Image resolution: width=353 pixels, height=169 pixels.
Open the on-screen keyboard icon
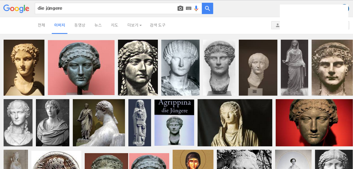pyautogui.click(x=189, y=9)
